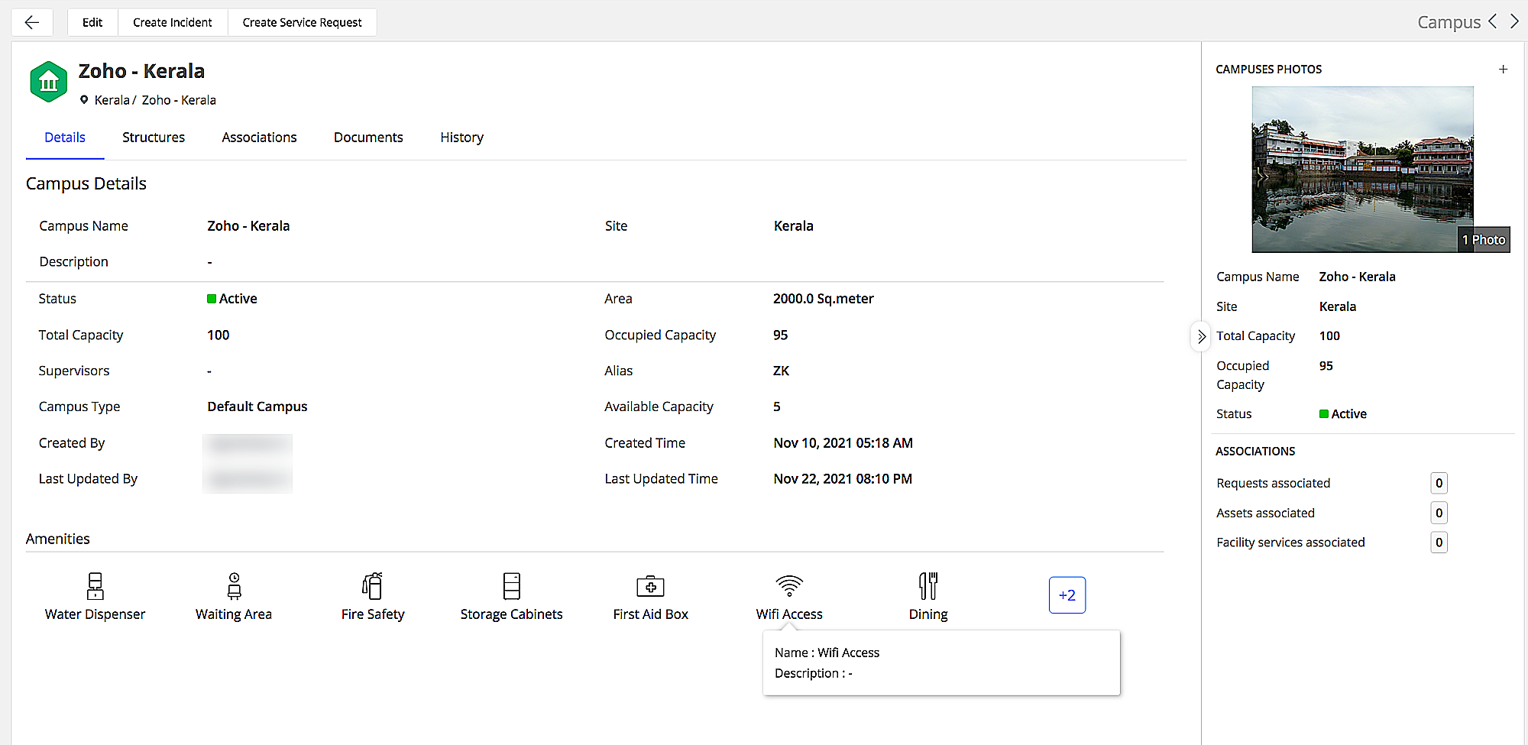Screen dimensions: 1528x745
Task: Click the Water Dispenser amenity icon
Action: point(95,586)
